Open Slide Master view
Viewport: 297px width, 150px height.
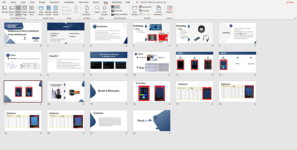(x=41, y=10)
